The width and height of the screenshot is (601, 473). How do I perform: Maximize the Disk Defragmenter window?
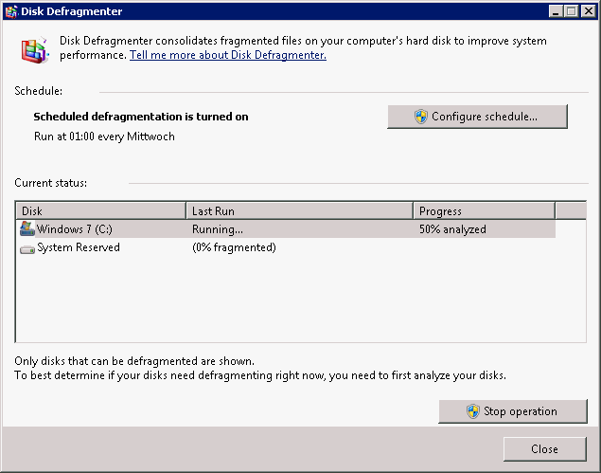tap(571, 11)
